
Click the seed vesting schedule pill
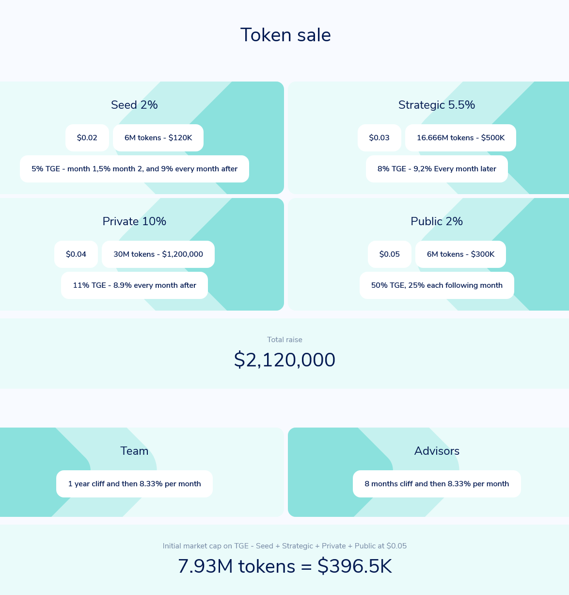(134, 169)
